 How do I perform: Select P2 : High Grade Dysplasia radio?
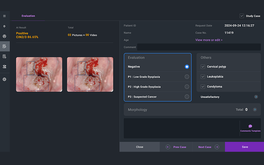click(x=187, y=87)
